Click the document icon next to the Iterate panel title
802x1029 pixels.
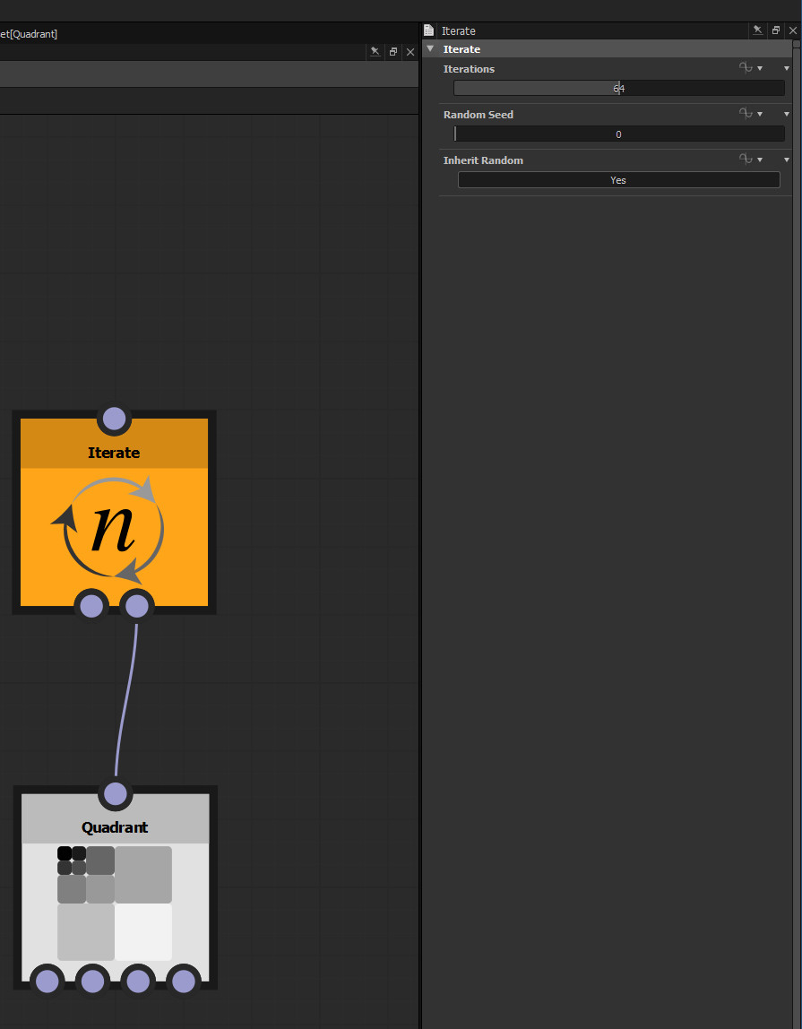coord(428,30)
